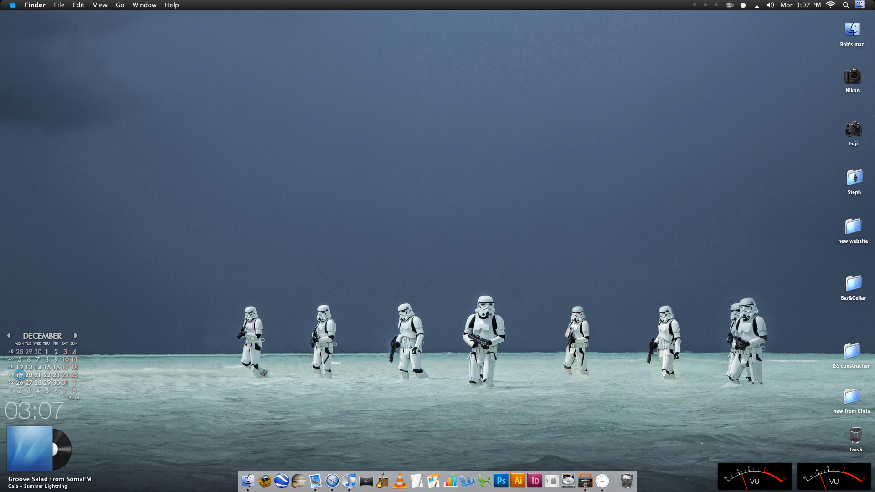The width and height of the screenshot is (875, 492).
Task: Launch Safari compass icon in dock
Action: (x=332, y=481)
